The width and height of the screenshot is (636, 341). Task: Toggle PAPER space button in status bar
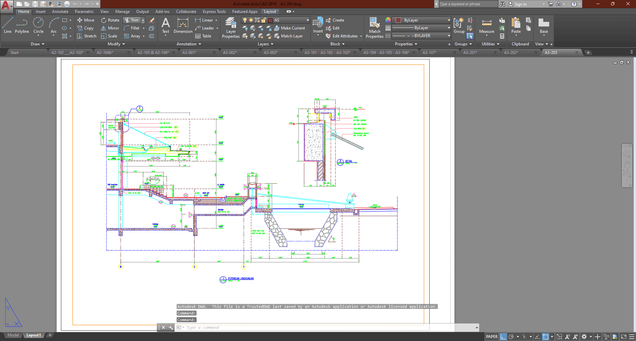point(491,337)
